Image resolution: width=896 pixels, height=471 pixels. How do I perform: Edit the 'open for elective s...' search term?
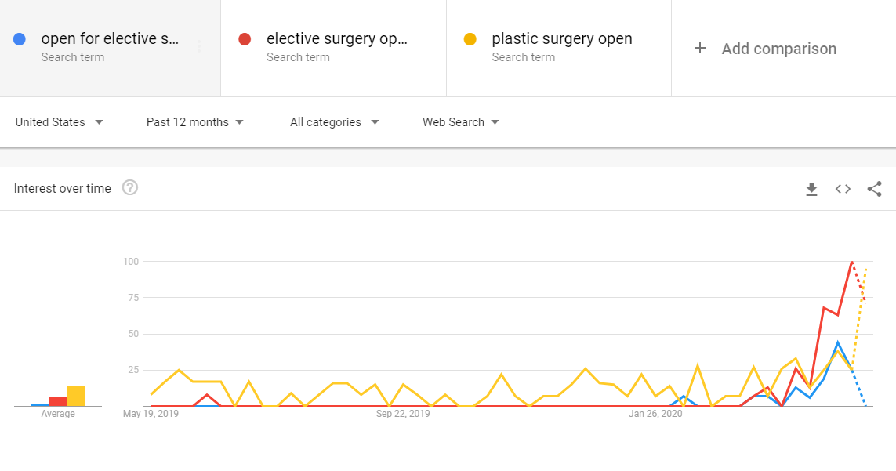pos(110,38)
